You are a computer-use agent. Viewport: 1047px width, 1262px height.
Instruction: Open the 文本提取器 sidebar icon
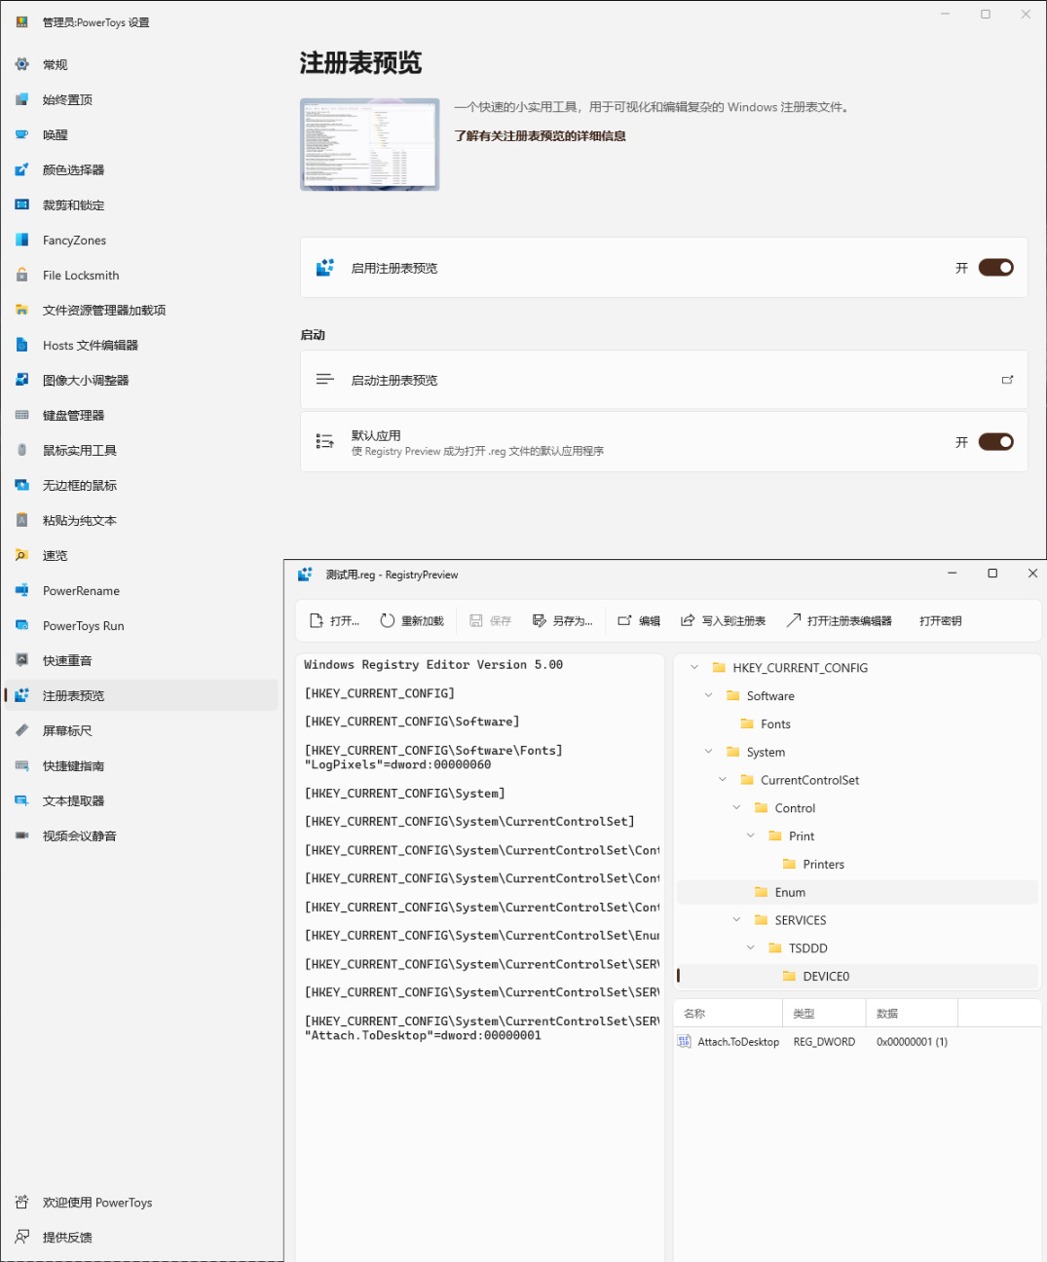click(x=21, y=800)
